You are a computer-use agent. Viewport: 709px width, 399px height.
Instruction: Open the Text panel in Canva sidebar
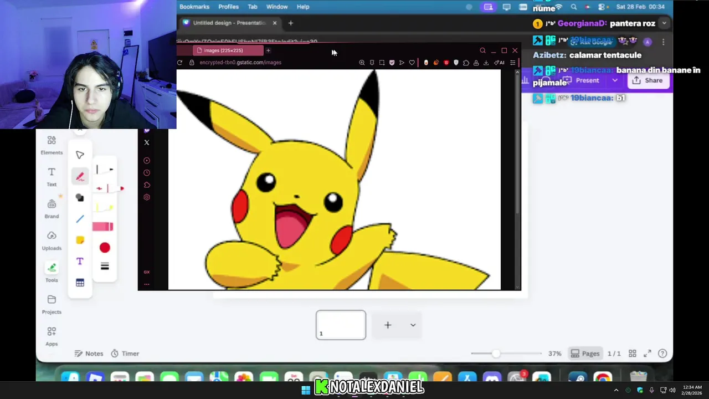click(x=52, y=177)
